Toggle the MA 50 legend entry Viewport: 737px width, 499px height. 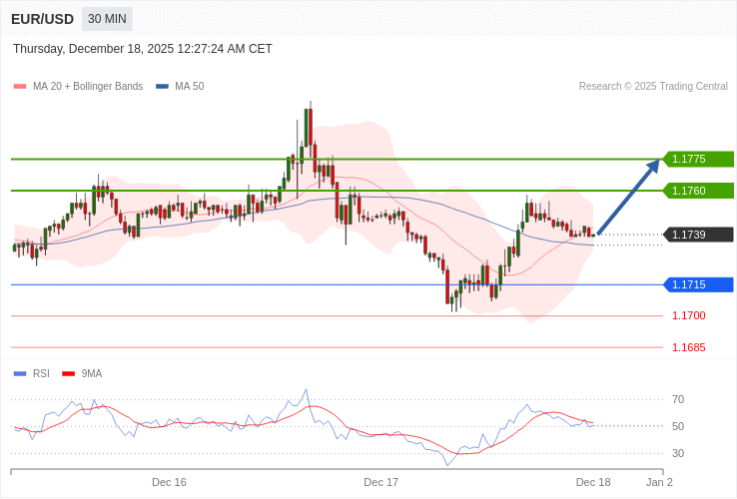click(x=180, y=87)
